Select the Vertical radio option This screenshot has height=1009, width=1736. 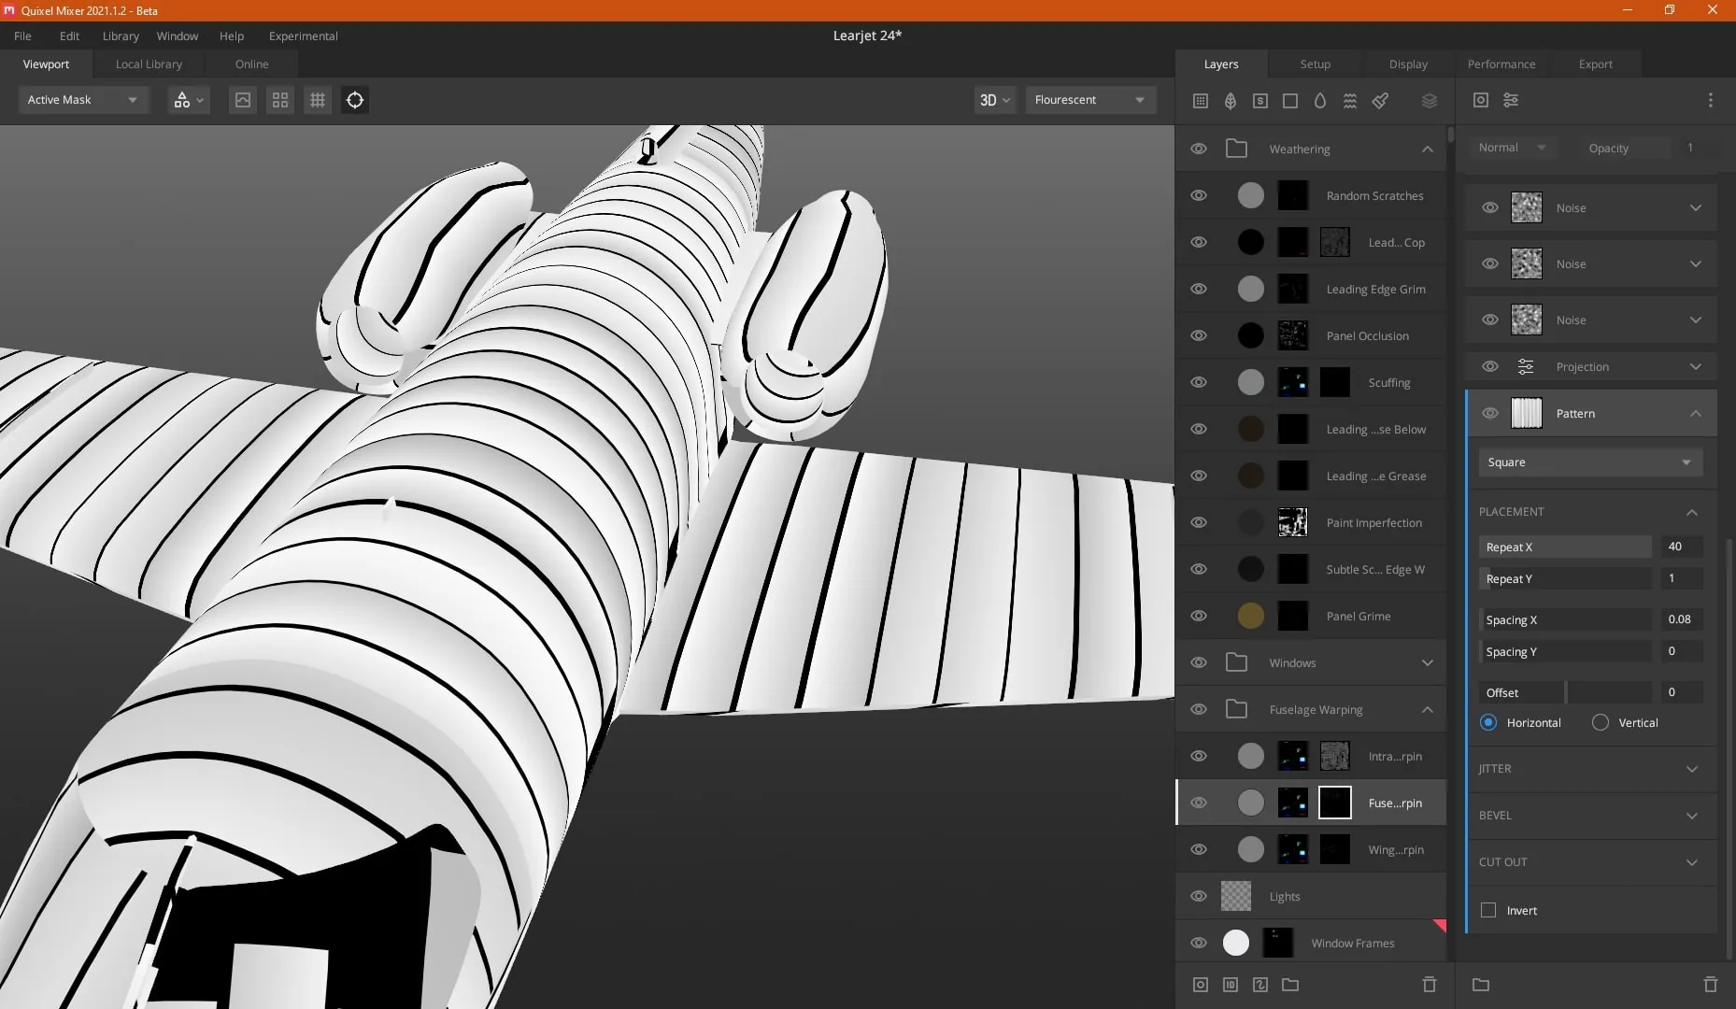pyautogui.click(x=1601, y=722)
